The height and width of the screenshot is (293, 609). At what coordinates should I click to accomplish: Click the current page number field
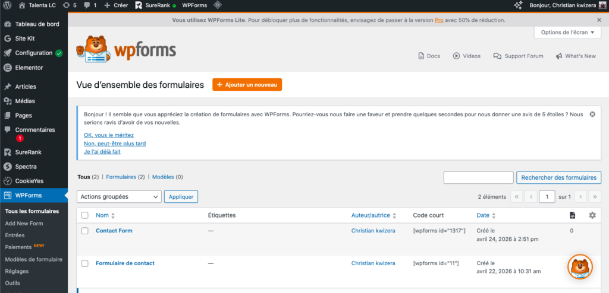pos(547,196)
